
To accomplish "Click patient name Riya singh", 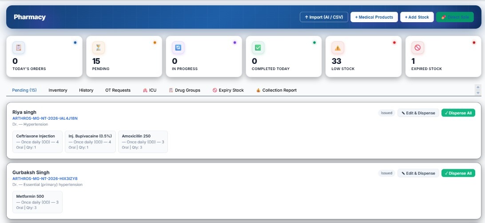I will click(x=24, y=112).
